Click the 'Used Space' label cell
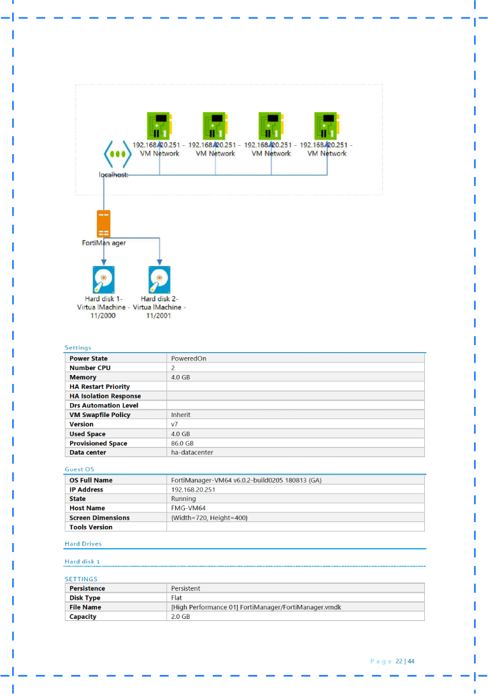This screenshot has width=488, height=694. point(116,434)
